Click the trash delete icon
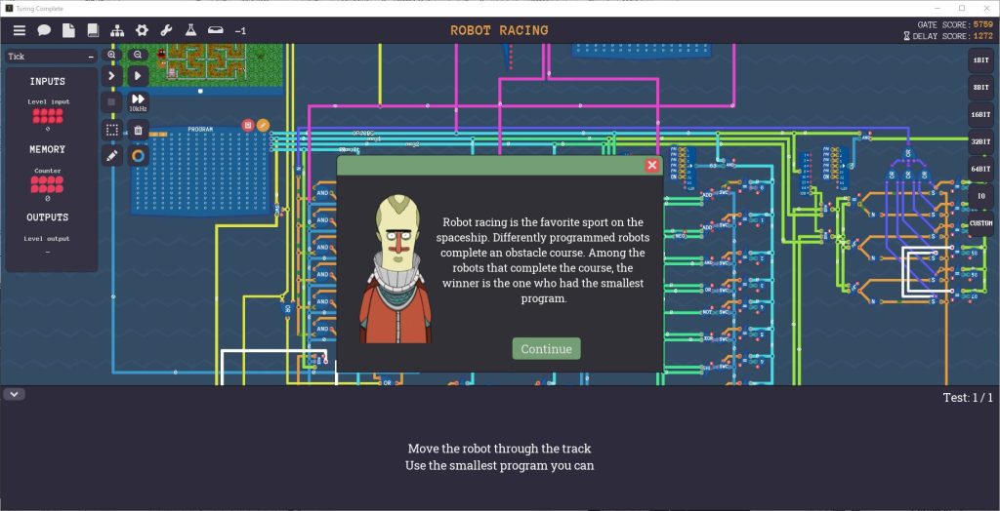 pos(138,130)
